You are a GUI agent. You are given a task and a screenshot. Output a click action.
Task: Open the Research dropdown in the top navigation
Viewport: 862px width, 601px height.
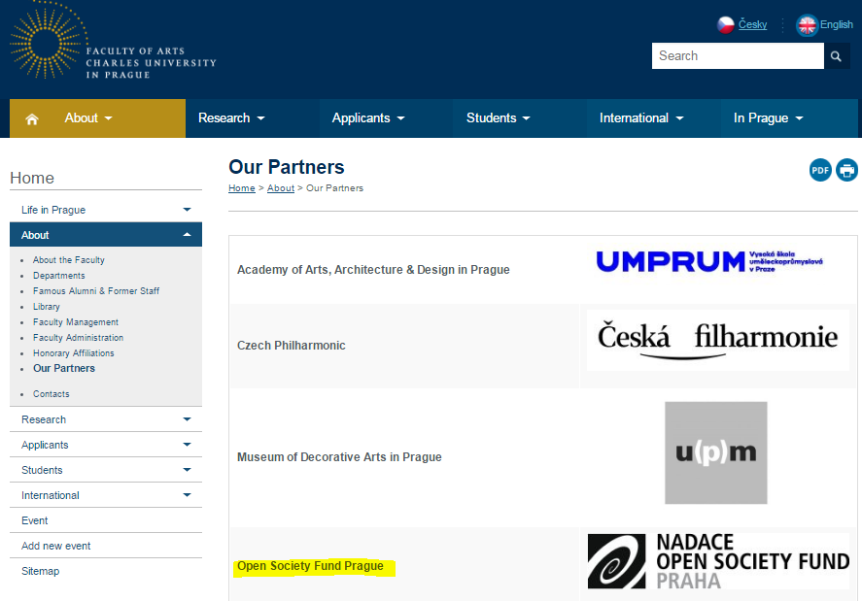(x=231, y=118)
